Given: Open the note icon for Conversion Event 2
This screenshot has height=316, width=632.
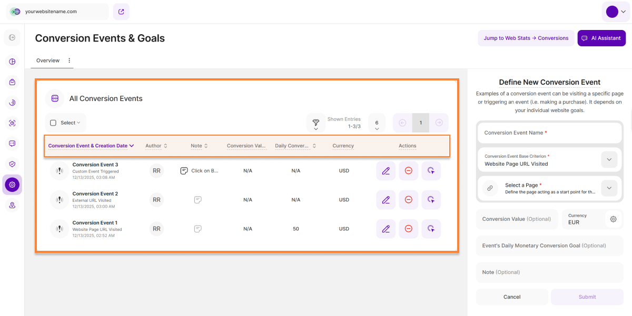Looking at the screenshot, I should (x=197, y=200).
